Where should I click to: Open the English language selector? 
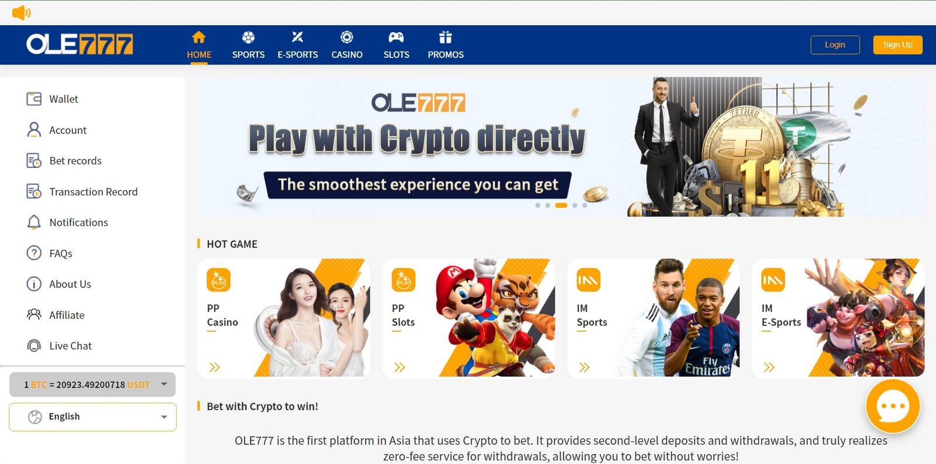tap(92, 417)
